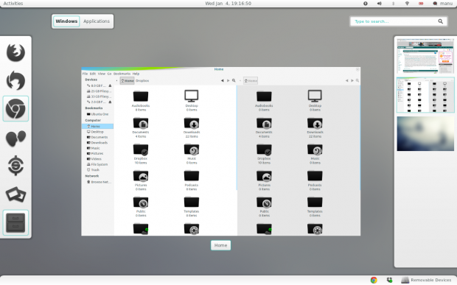
Task: Click the Removable Devices tray entry
Action: point(426,280)
